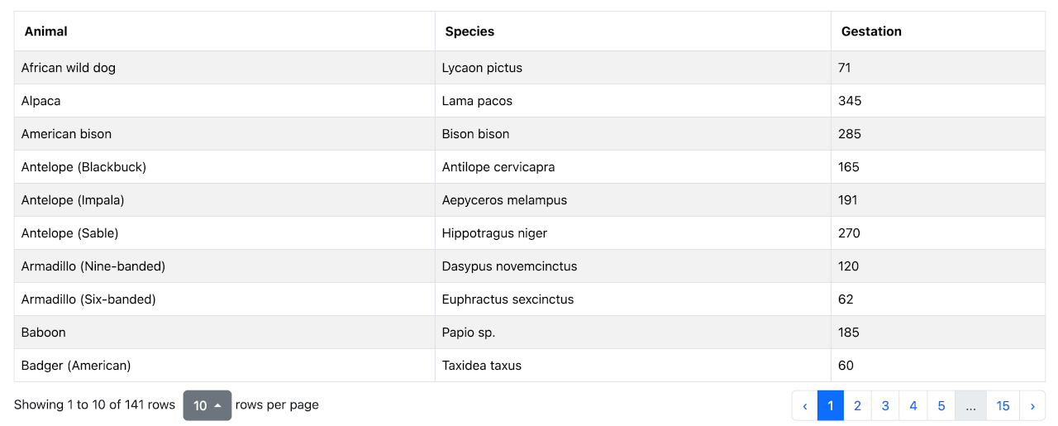The width and height of the screenshot is (1058, 426).
Task: Click the pagination ellipsis item
Action: 970,405
